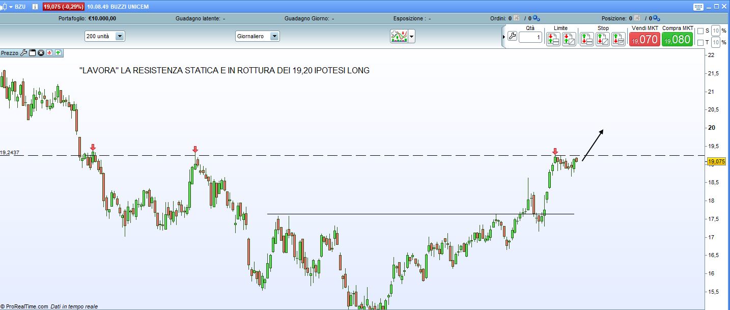730x310 pixels.
Task: Enable the T target checkbox
Action: tap(700, 43)
